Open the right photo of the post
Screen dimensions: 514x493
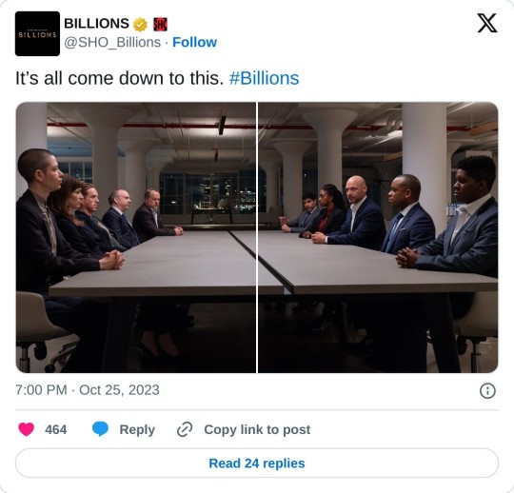pos(378,237)
